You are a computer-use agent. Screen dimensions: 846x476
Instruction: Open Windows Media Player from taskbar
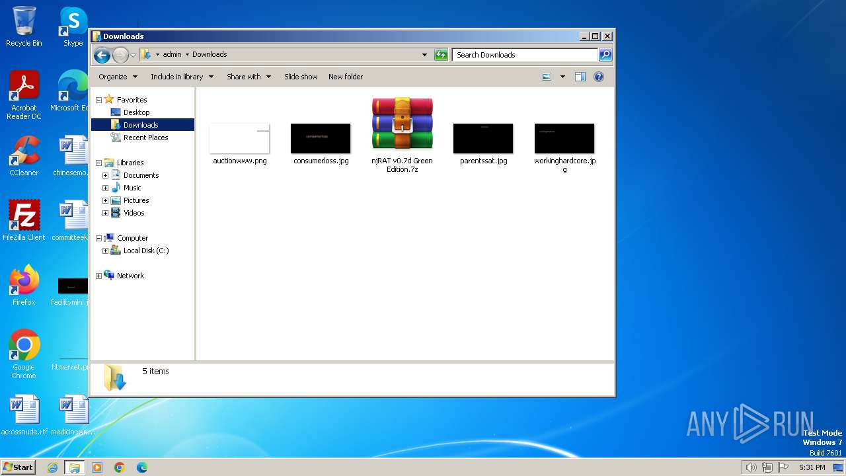(97, 467)
